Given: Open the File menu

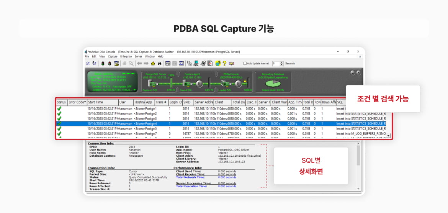Looking at the screenshot, I should 87,57.
